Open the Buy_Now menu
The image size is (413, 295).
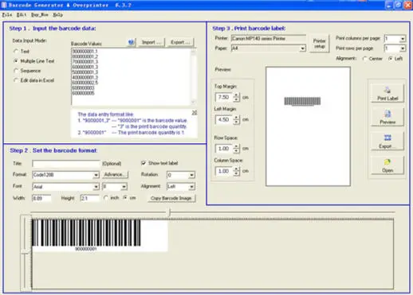tap(40, 15)
